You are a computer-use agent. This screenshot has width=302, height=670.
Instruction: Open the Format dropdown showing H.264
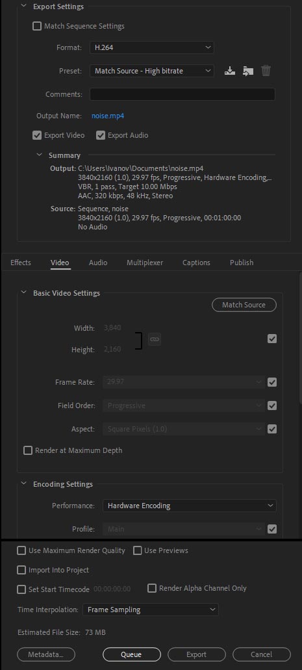(x=151, y=47)
